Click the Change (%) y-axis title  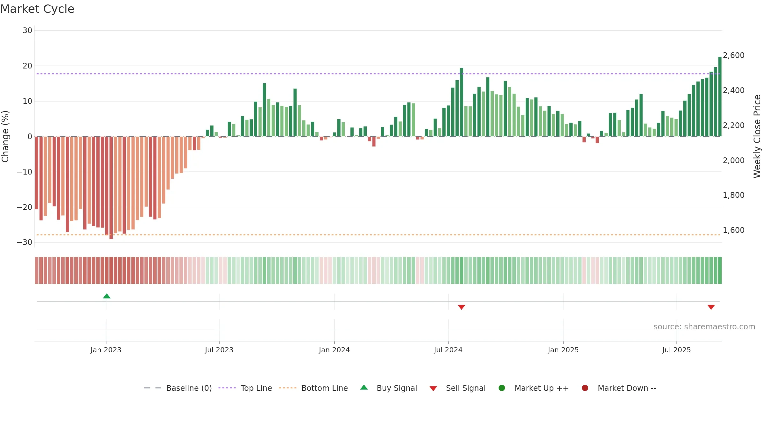(x=5, y=136)
